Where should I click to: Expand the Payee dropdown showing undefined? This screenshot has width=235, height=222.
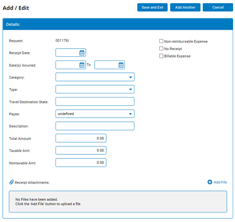click(95, 114)
